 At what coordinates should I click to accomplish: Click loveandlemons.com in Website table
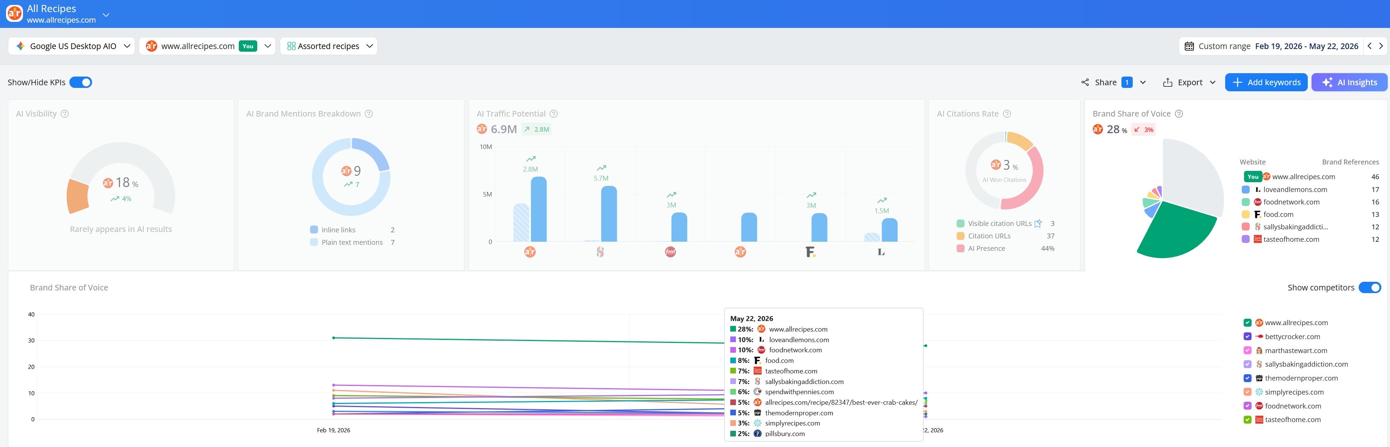(1295, 189)
